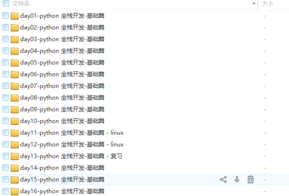Download the day15-python folder
Image resolution: width=289 pixels, height=196 pixels.
pos(237,180)
